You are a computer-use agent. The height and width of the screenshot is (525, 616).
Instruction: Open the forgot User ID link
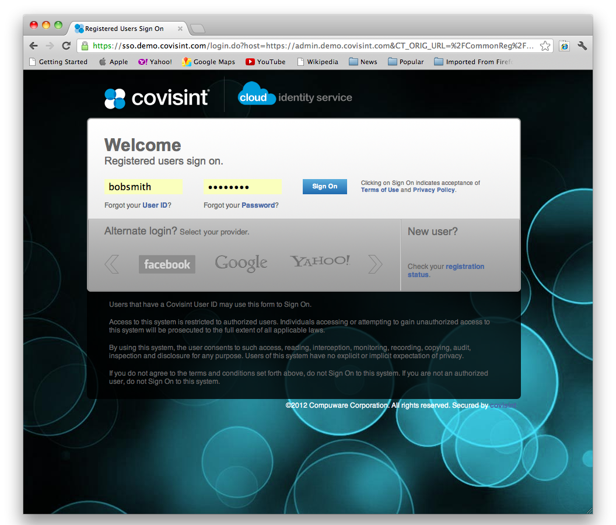pos(155,205)
